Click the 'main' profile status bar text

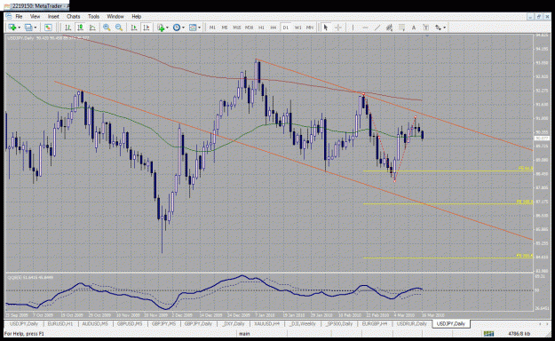(x=244, y=334)
